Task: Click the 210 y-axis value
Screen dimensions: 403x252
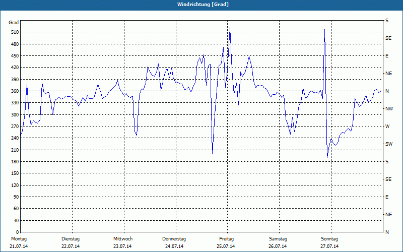Action: coord(15,150)
